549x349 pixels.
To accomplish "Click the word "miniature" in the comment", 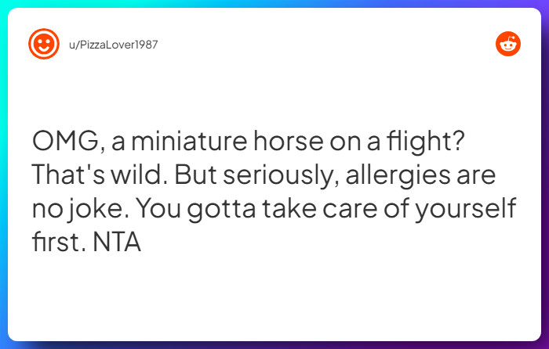I will point(189,141).
